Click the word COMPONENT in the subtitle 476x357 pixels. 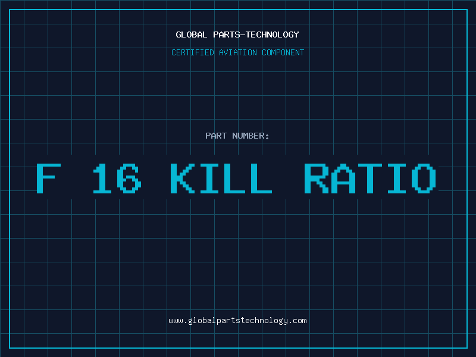coord(283,52)
